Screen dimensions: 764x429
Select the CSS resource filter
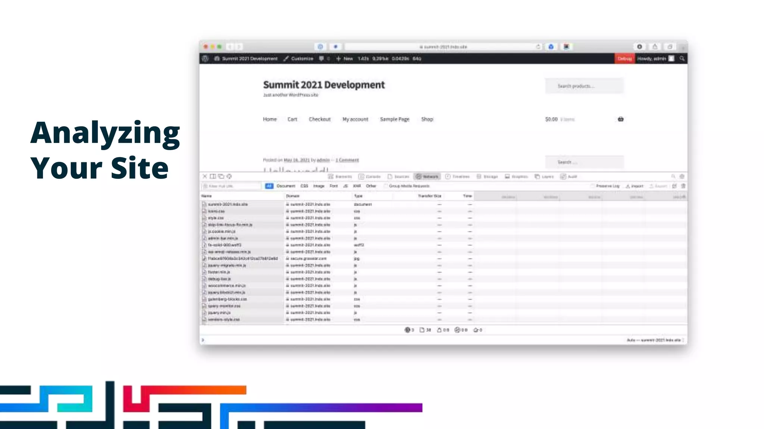coord(304,186)
